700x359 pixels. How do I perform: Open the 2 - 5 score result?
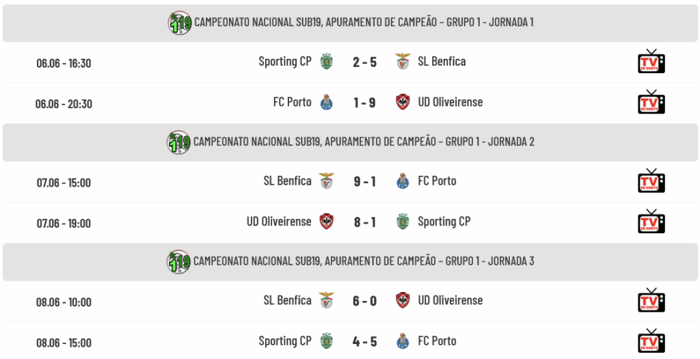365,62
